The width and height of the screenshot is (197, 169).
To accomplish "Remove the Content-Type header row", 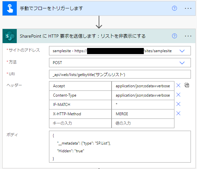I will click(178, 95).
